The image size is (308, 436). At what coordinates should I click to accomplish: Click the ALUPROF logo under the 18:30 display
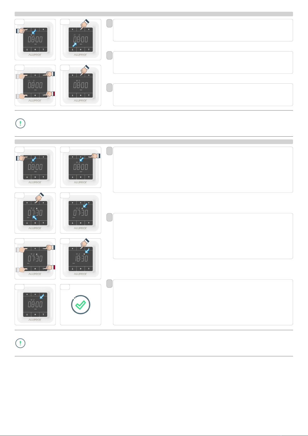coord(80,274)
